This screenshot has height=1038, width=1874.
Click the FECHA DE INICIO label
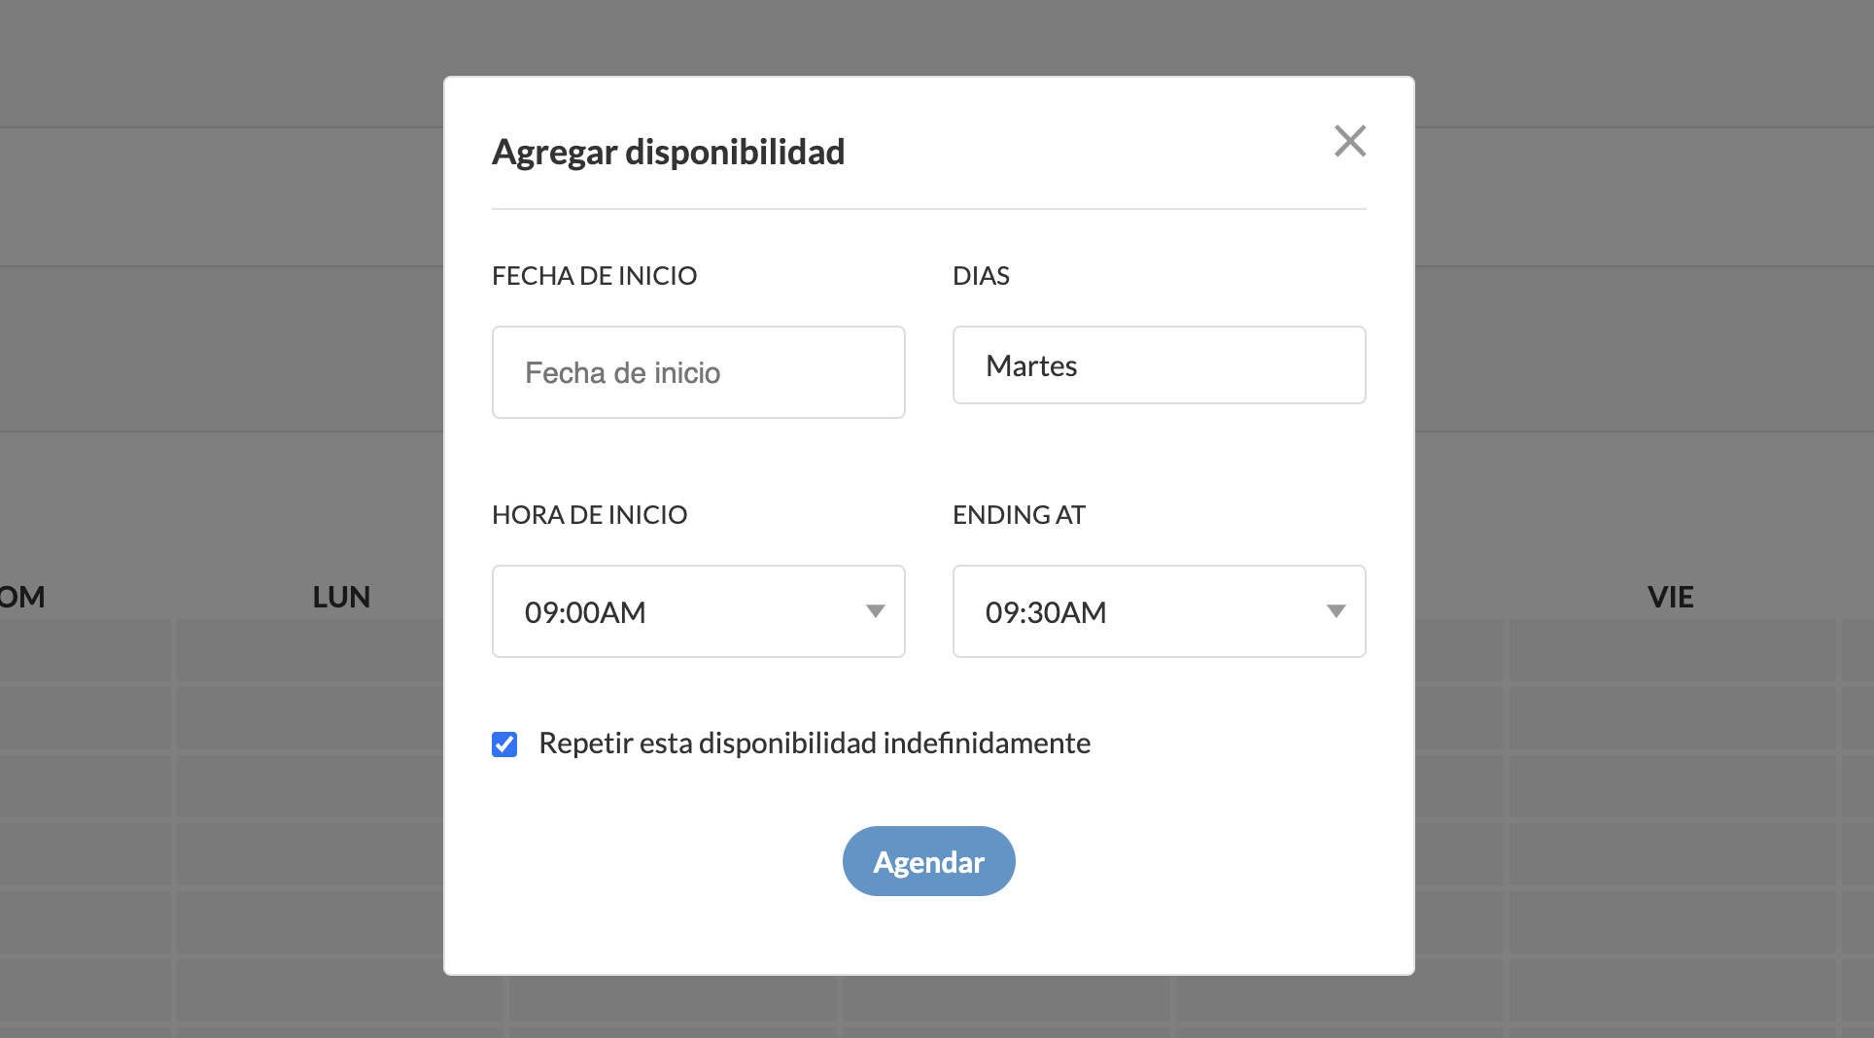click(595, 276)
